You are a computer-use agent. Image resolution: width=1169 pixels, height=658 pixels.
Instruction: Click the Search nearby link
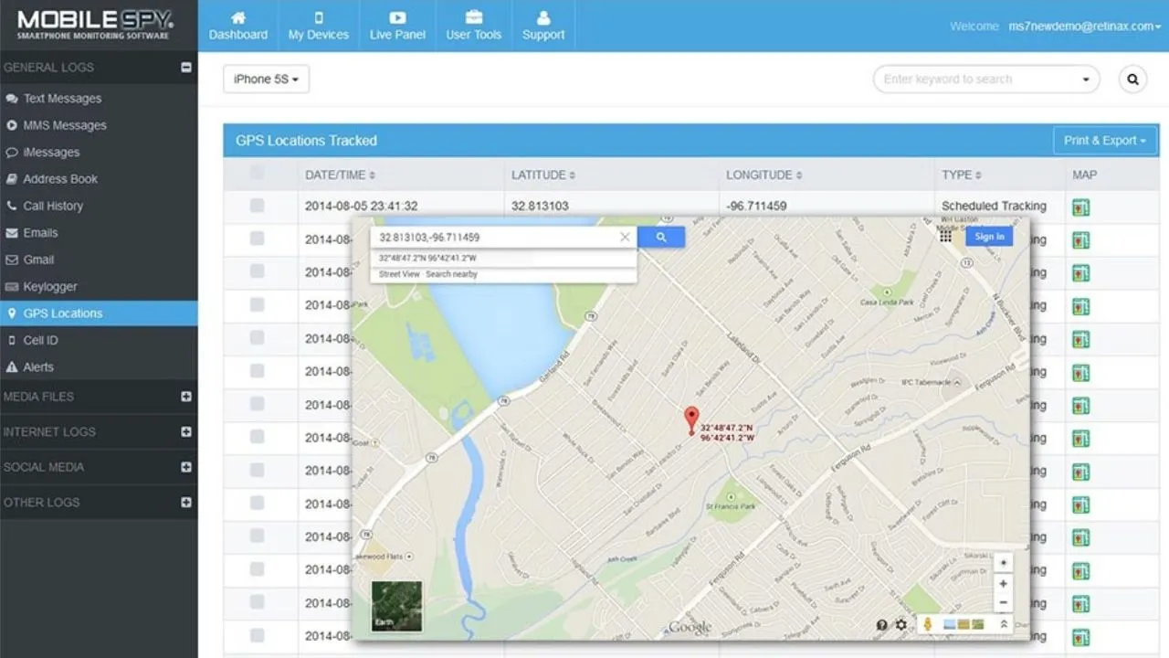point(451,274)
